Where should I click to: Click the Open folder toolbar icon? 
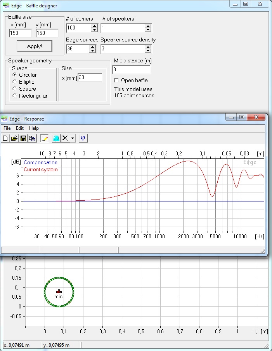point(14,138)
